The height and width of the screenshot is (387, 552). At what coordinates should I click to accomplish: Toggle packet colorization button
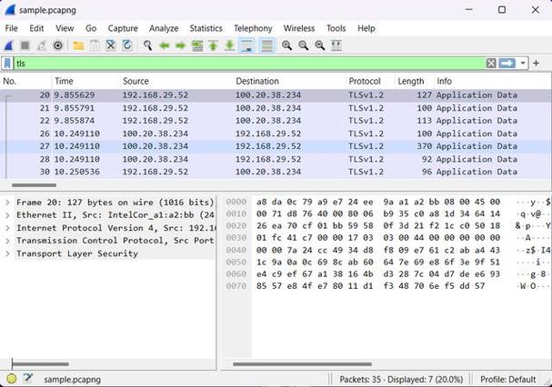[x=266, y=45]
